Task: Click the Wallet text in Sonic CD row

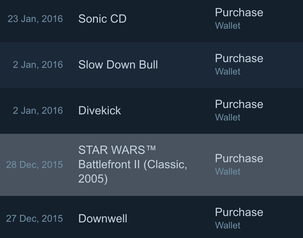Action: coord(228,26)
